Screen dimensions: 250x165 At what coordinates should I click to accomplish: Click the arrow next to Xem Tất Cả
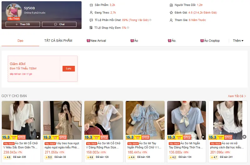(x=245, y=96)
